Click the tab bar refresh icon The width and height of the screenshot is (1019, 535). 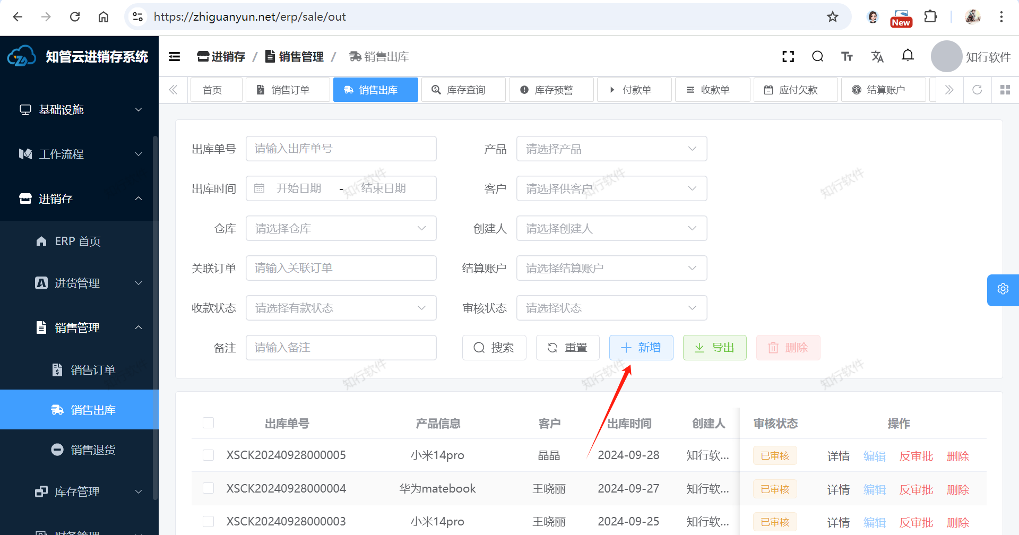point(977,90)
